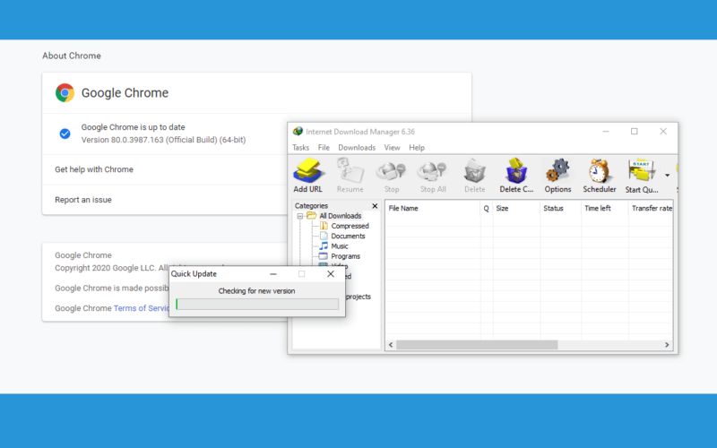Click the Q column header
This screenshot has height=448, width=717.
[x=486, y=208]
